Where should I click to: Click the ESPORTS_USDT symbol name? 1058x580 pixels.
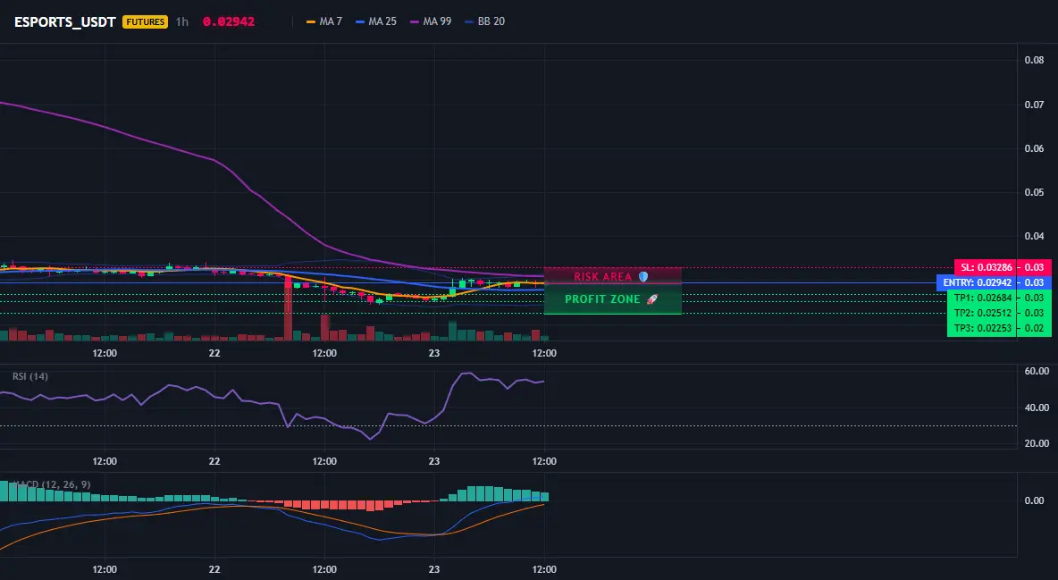64,21
